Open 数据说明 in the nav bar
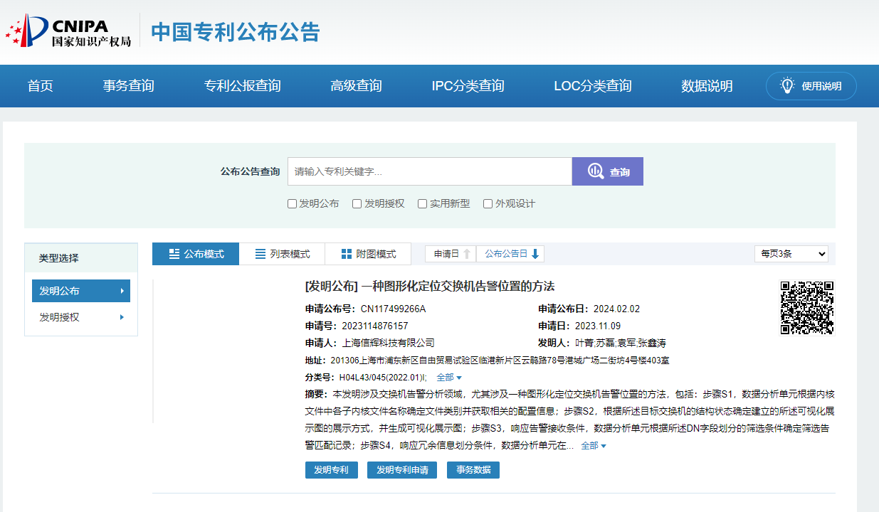 707,86
